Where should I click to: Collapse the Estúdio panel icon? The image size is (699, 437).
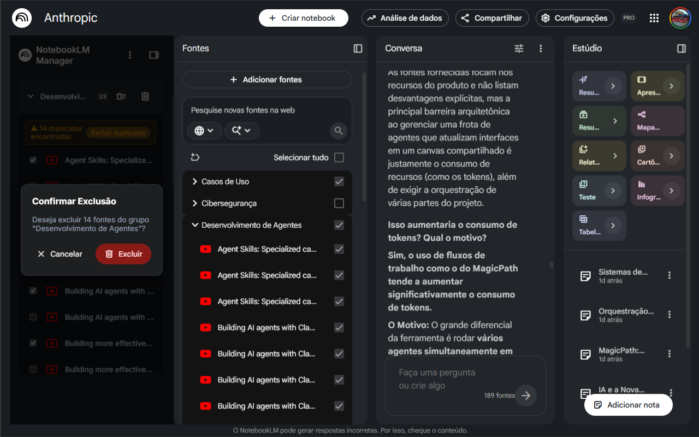[681, 48]
